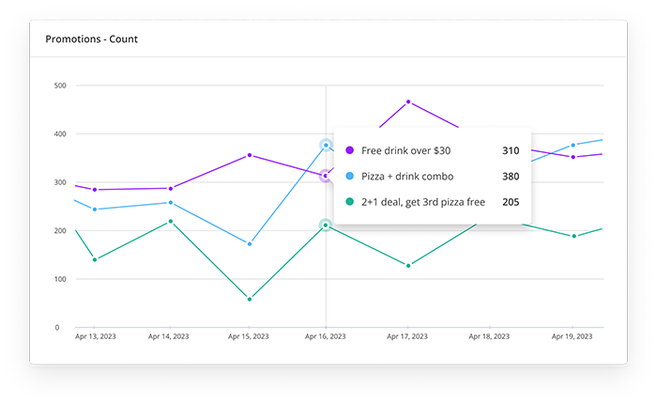Click purple swatch for Free drink over $30
657x404 pixels.
click(350, 150)
